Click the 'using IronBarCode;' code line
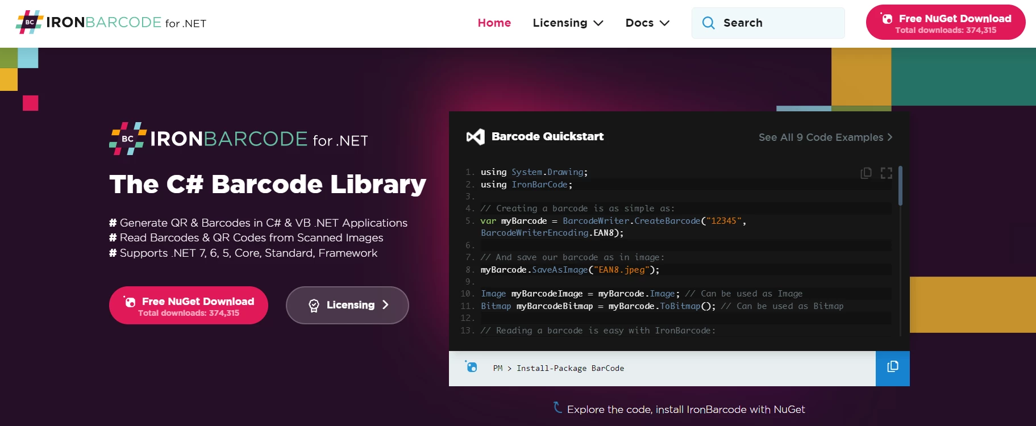 (x=527, y=185)
